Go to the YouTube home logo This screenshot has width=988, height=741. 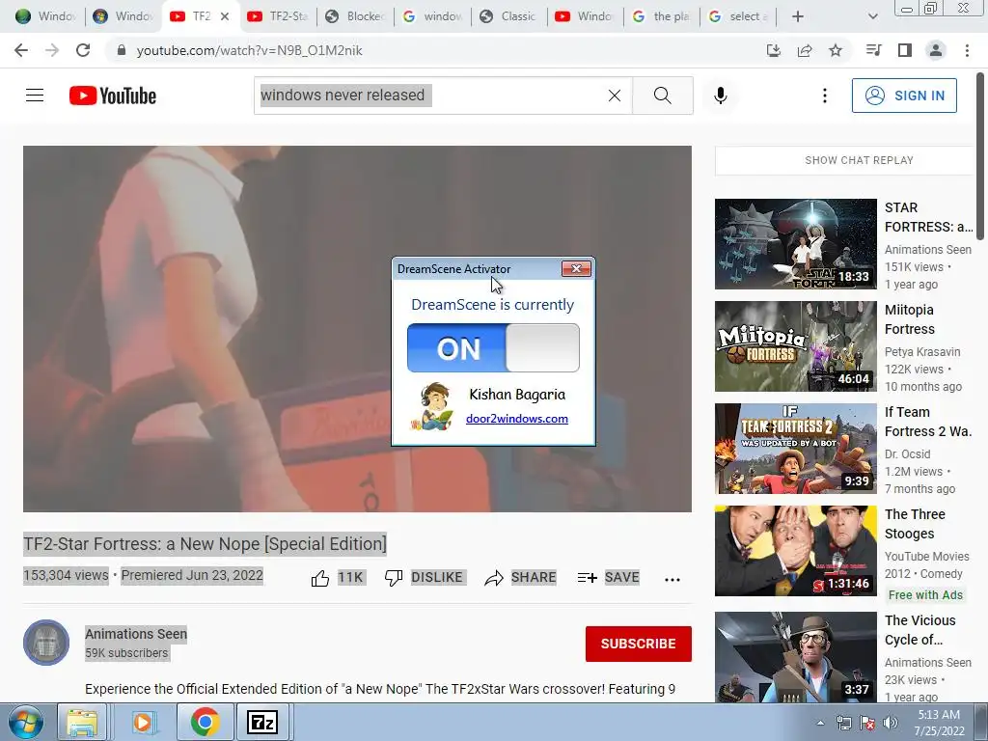pyautogui.click(x=113, y=96)
